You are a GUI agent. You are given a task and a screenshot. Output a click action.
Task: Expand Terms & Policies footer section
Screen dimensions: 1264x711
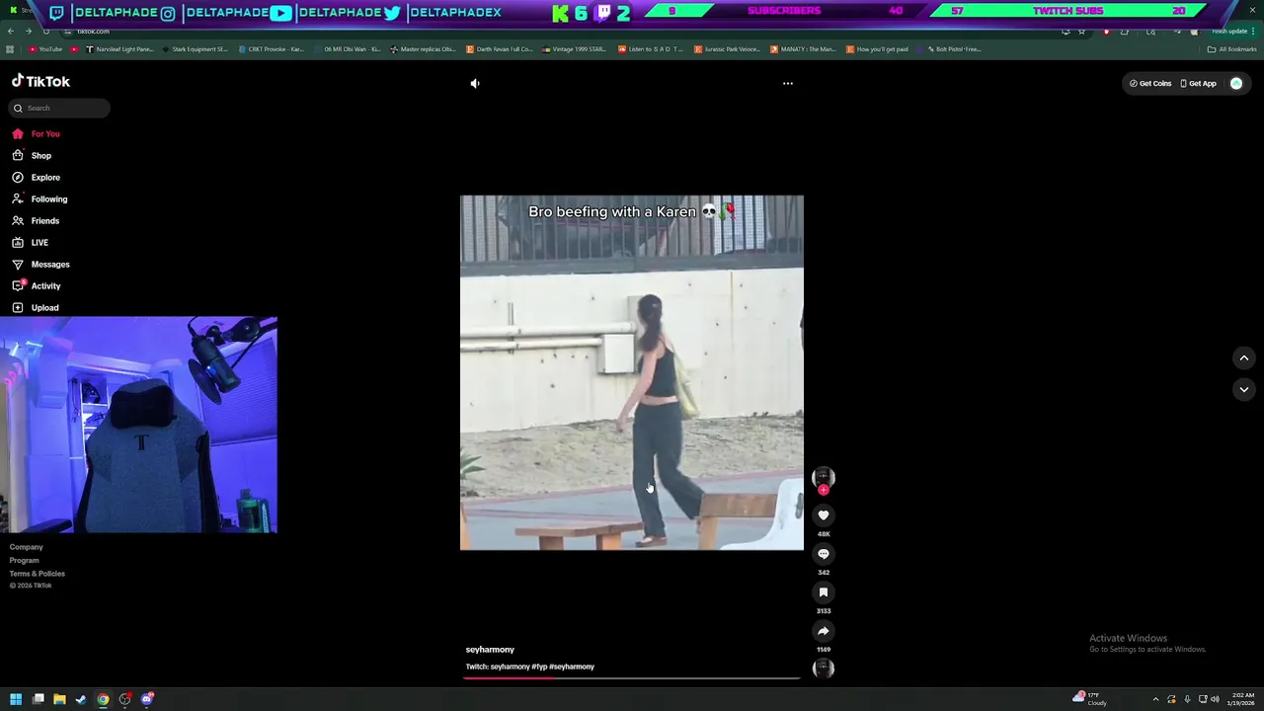click(x=38, y=574)
